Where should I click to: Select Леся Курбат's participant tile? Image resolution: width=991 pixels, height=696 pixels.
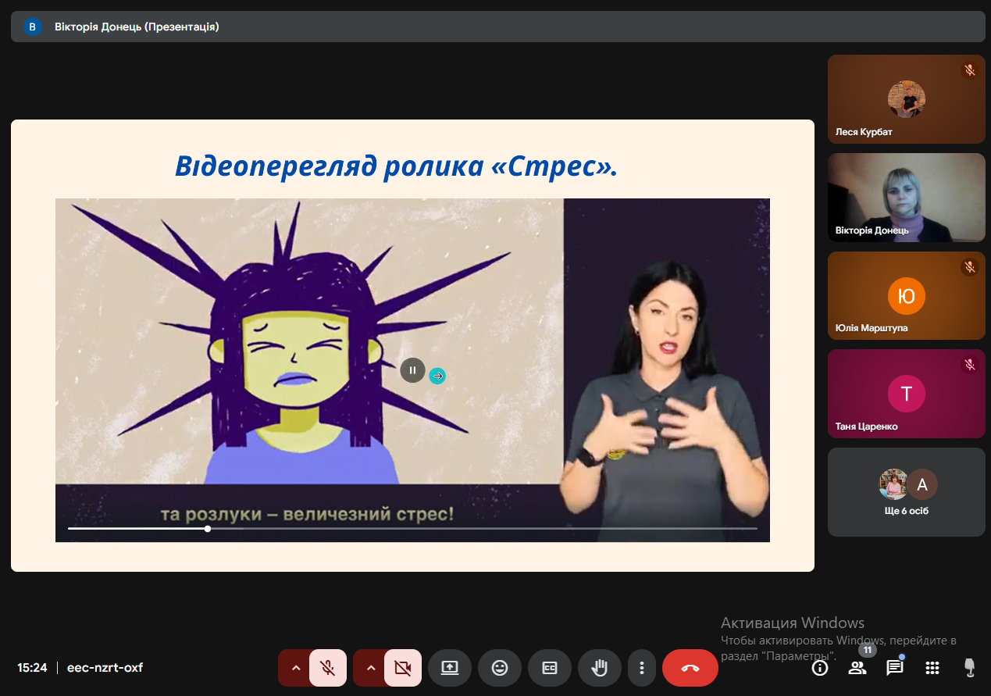tap(906, 99)
